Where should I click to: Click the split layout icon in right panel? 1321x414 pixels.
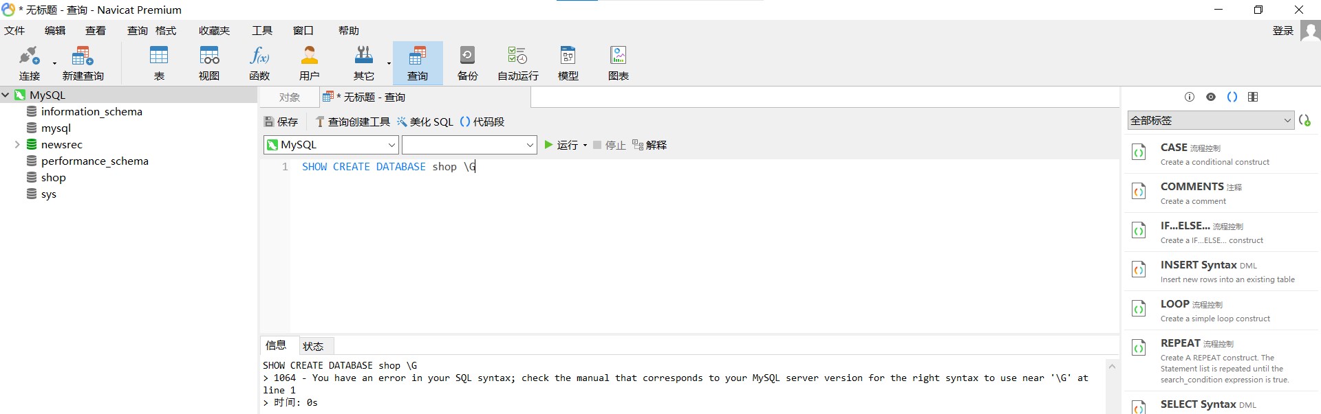[1253, 97]
